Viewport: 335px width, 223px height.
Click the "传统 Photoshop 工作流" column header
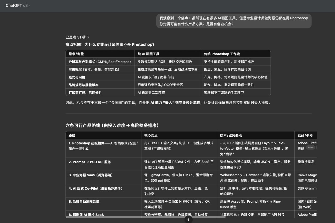[x=222, y=54]
